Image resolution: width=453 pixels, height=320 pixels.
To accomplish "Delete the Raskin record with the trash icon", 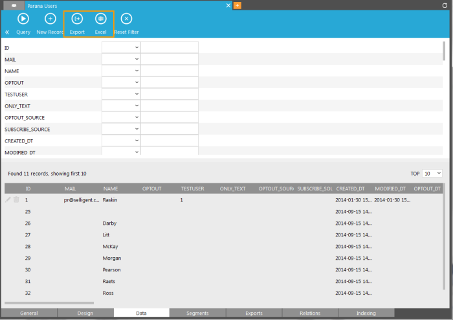I will (x=16, y=200).
